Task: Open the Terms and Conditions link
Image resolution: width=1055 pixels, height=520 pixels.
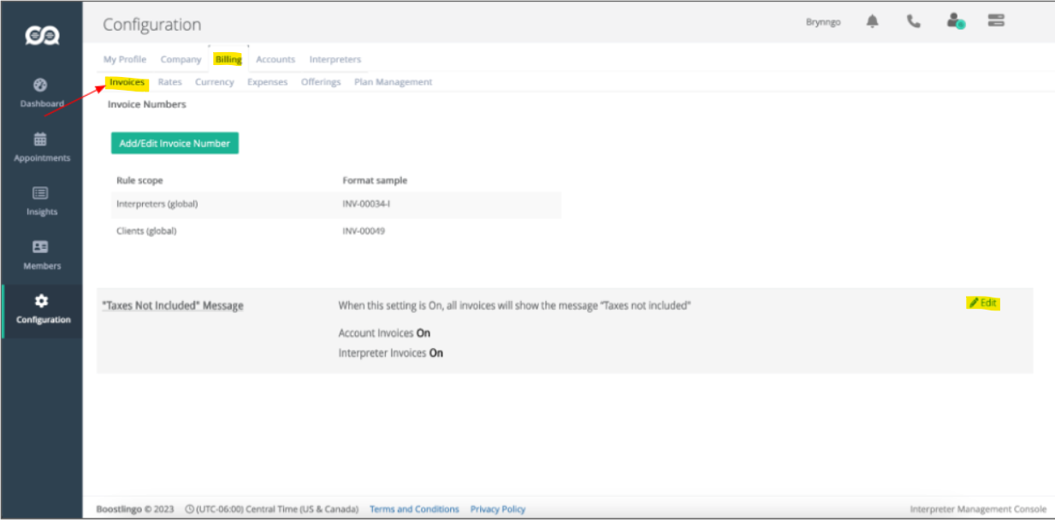Action: pos(414,508)
